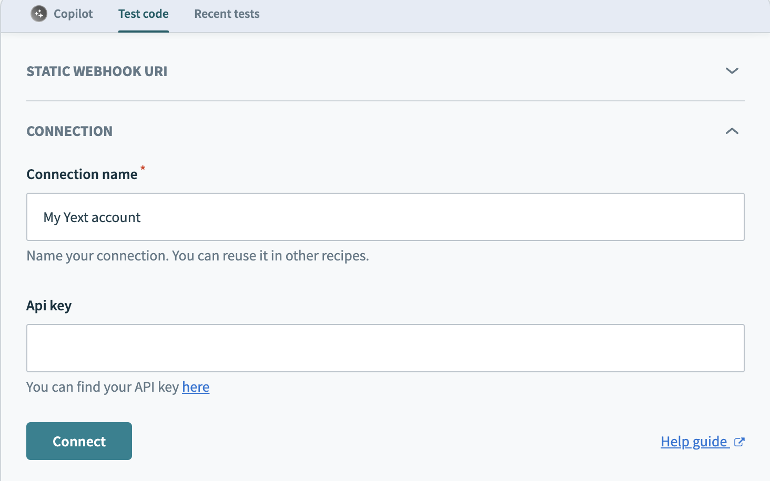Click the Connection name label
This screenshot has width=770, height=481.
(x=82, y=174)
